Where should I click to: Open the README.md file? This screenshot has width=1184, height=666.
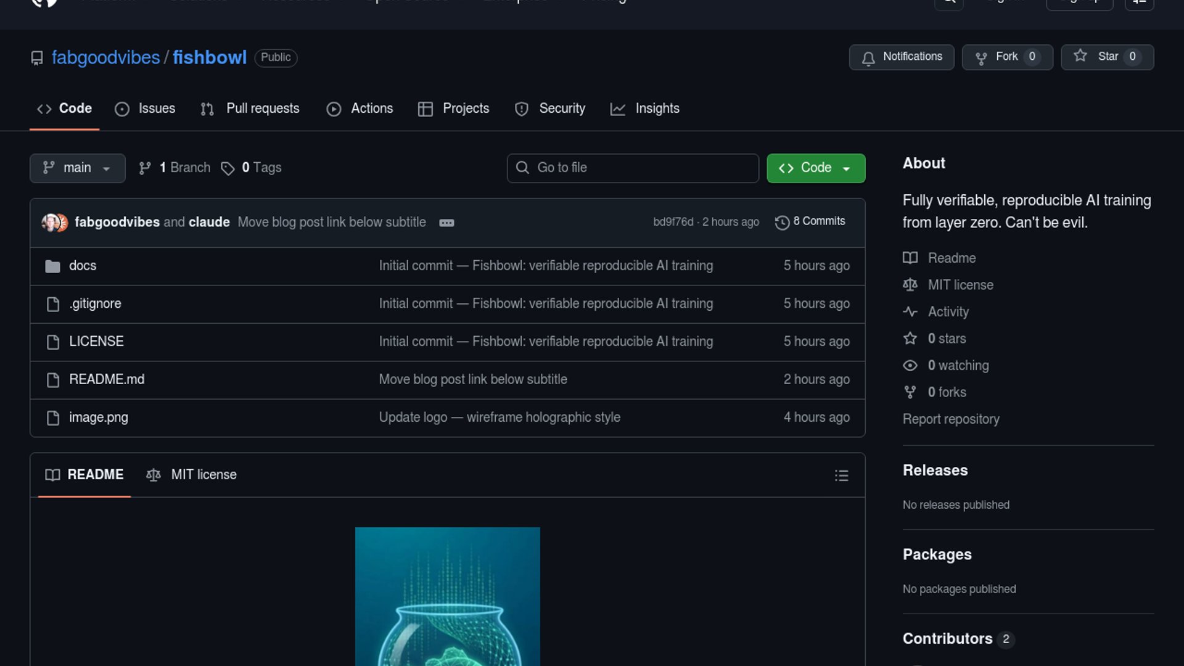(107, 379)
